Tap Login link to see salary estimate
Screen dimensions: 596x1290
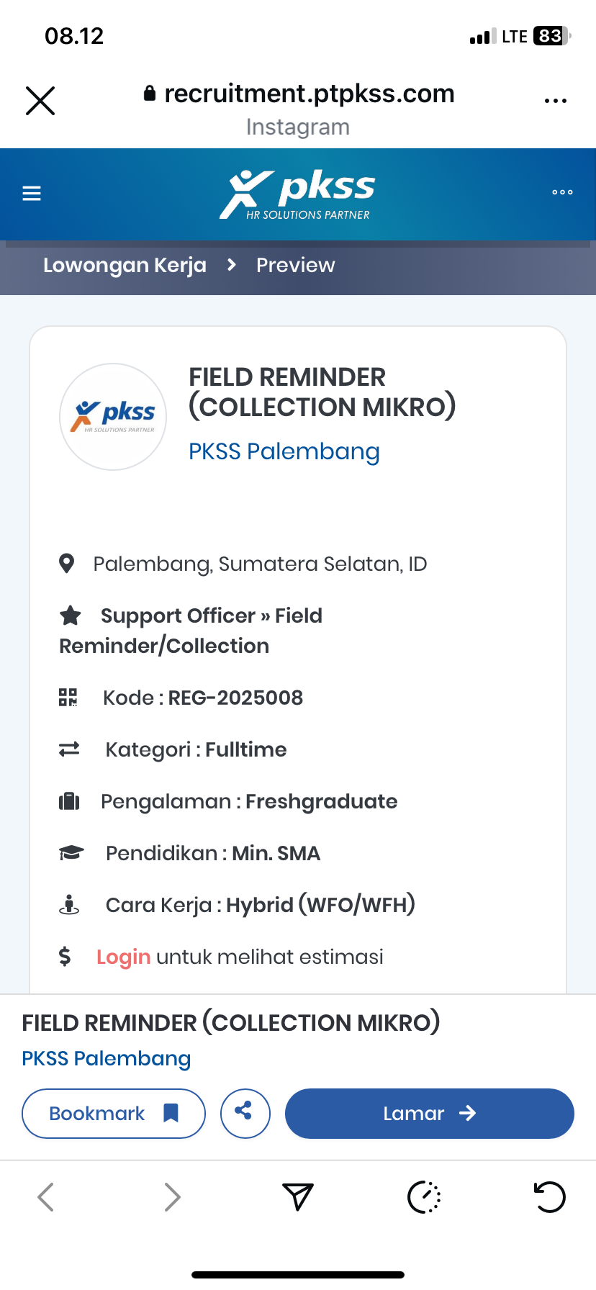coord(123,957)
